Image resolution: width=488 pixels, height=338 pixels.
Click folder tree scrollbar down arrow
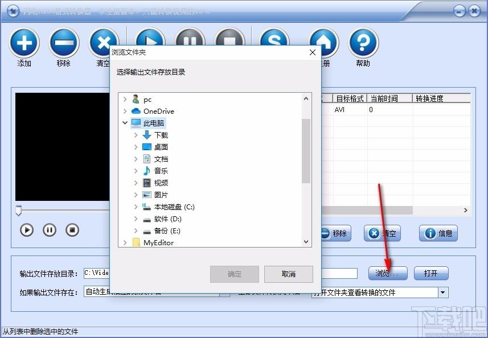306,242
